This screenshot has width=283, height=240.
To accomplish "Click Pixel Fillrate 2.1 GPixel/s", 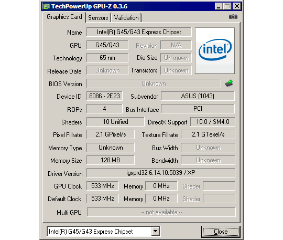I will tap(111, 134).
